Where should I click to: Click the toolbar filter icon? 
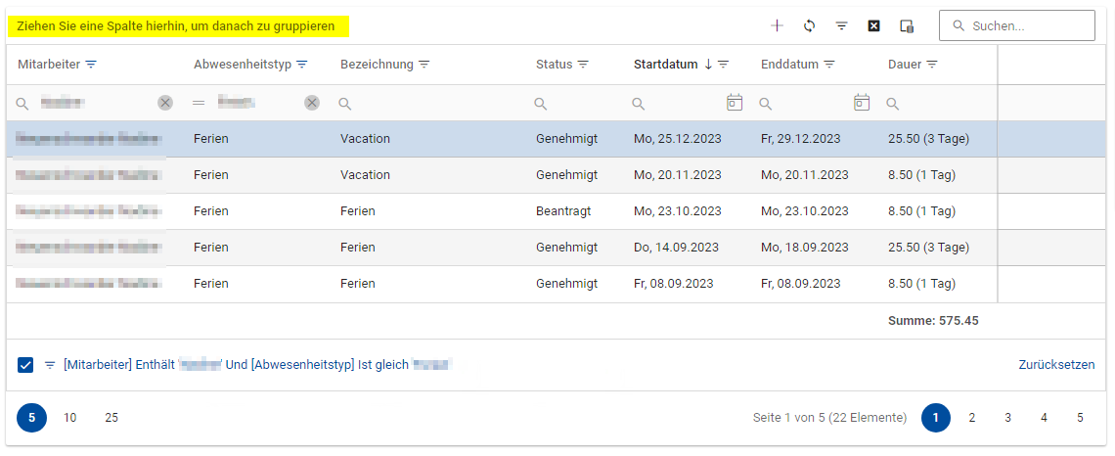tap(841, 26)
